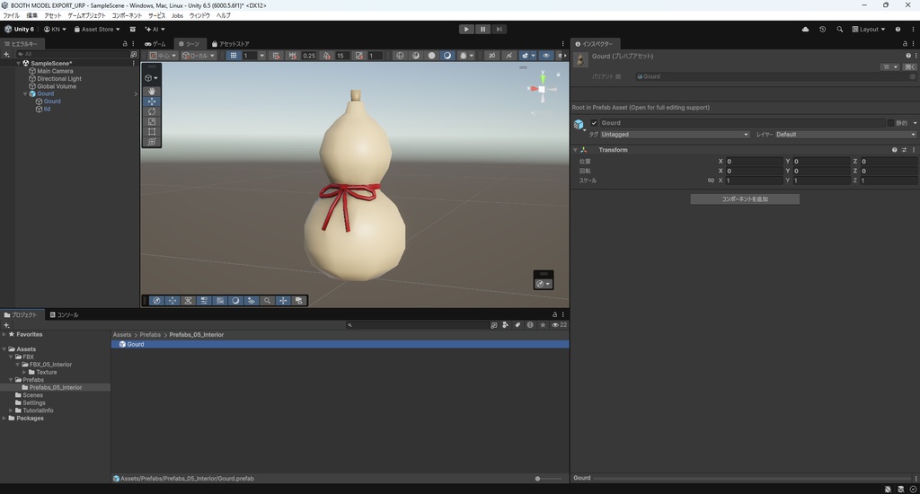
Task: Open the KN account dropdown
Action: [x=55, y=30]
